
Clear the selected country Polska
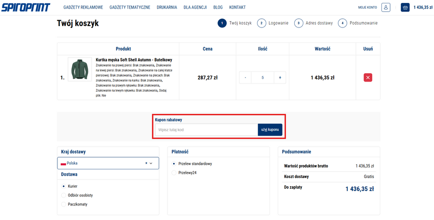tap(146, 164)
